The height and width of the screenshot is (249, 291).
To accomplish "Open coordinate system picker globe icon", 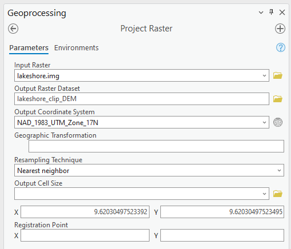I will [x=278, y=122].
